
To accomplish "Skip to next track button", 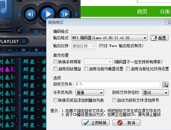I will [x=65, y=14].
